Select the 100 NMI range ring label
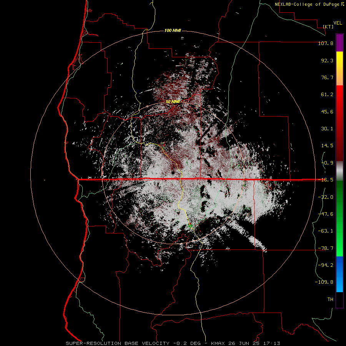This screenshot has width=346, height=346. [x=173, y=30]
